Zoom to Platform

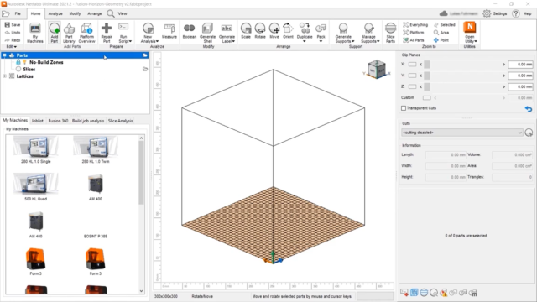click(414, 33)
